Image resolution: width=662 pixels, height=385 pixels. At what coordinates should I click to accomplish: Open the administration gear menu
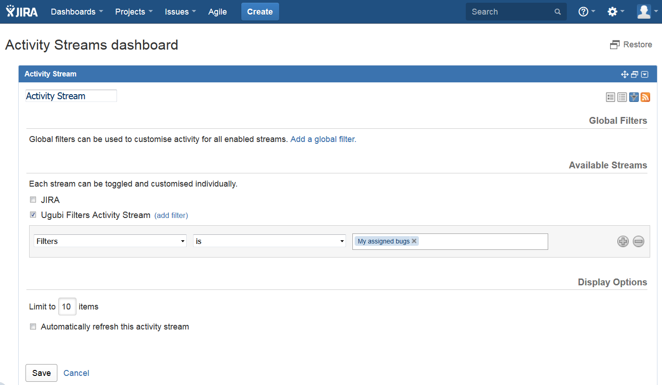pos(614,11)
